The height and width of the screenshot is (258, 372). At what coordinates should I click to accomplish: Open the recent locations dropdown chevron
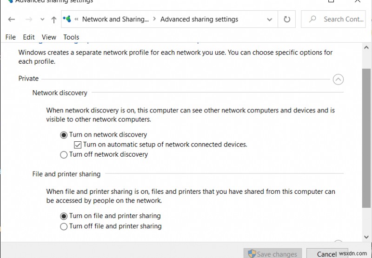click(42, 19)
